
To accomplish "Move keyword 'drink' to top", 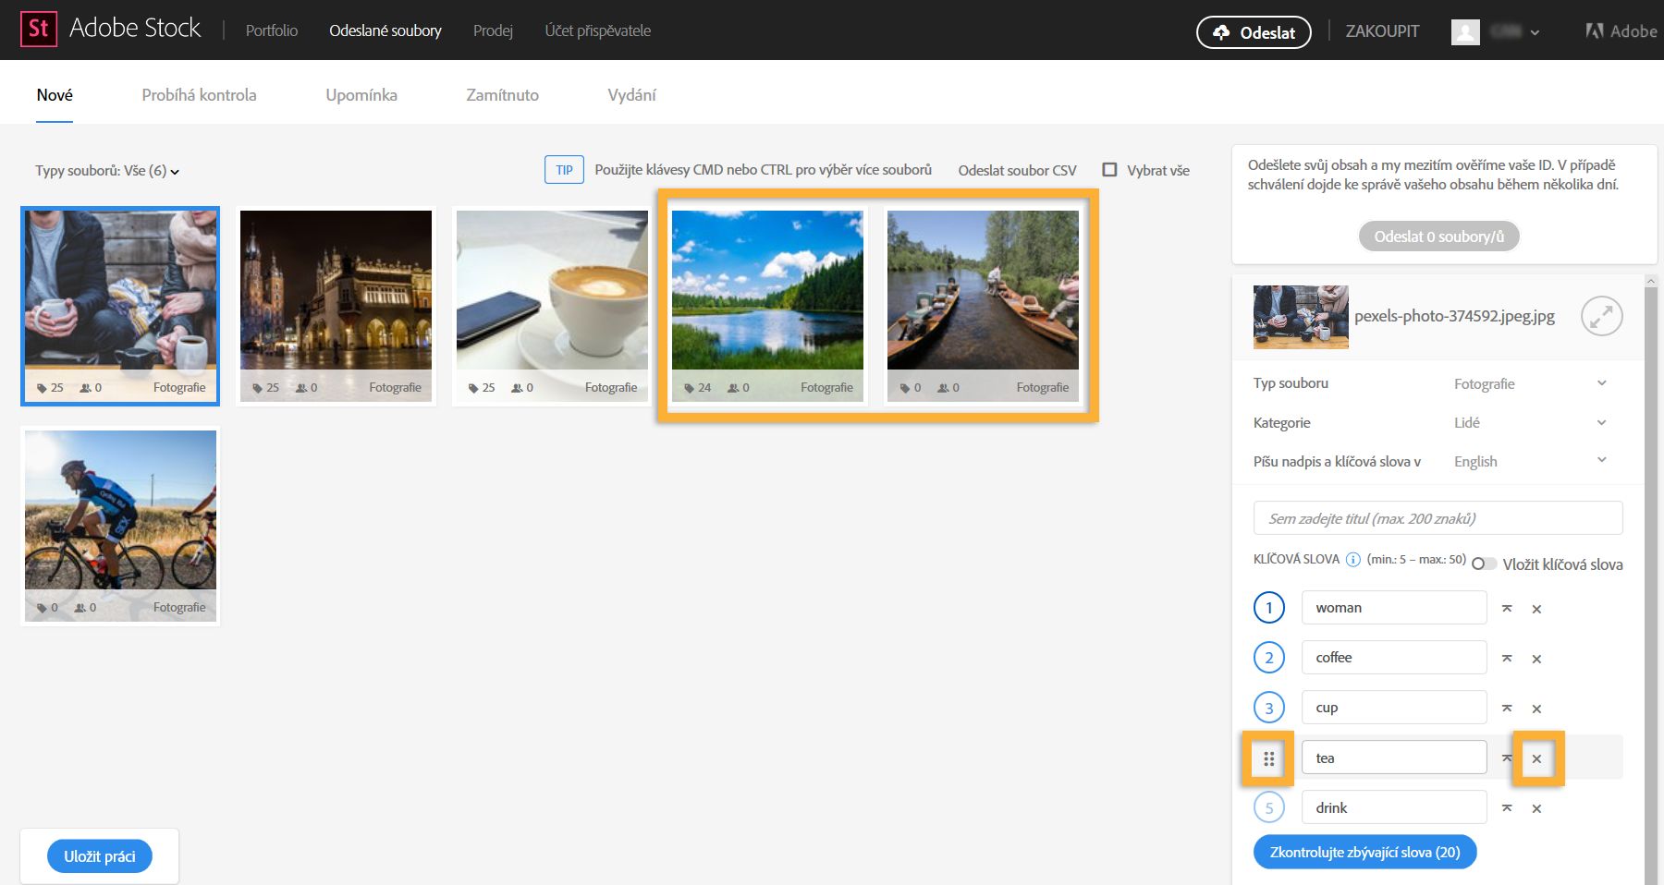I will (1507, 807).
